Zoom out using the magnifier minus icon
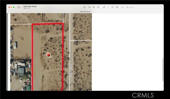Viewport: 170px width, 99px height. [89, 7]
